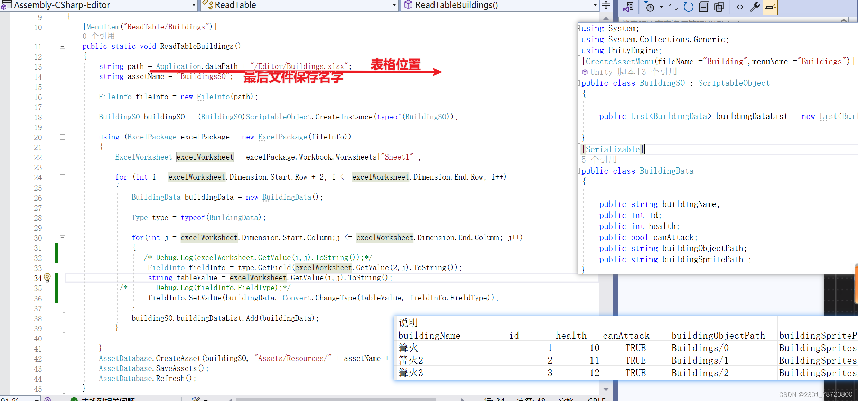Collapse the using block at line 20

(x=63, y=137)
